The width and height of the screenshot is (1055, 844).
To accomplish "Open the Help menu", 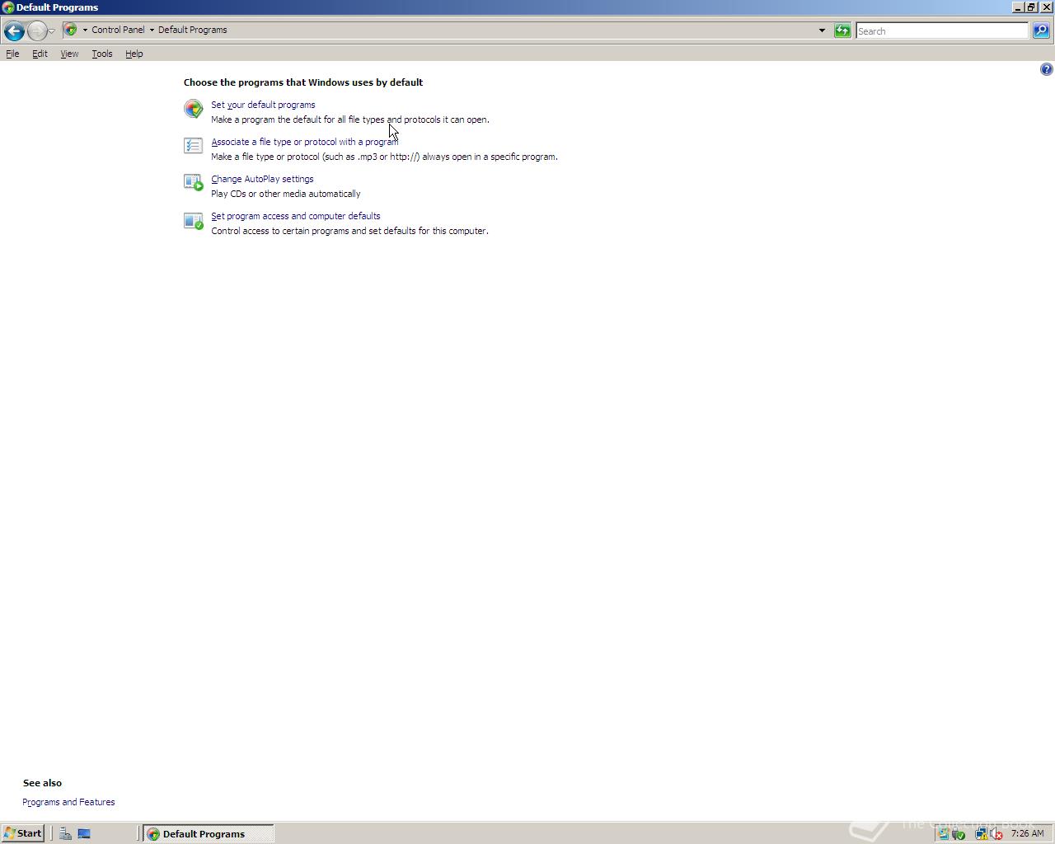I will 134,54.
